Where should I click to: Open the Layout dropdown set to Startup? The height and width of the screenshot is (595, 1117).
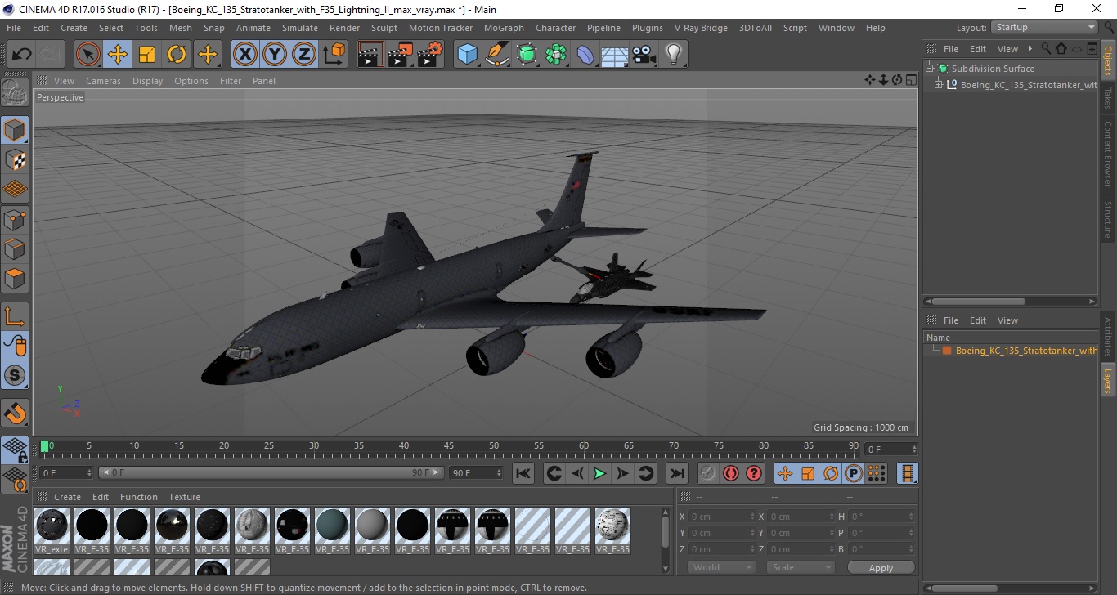tap(1044, 27)
